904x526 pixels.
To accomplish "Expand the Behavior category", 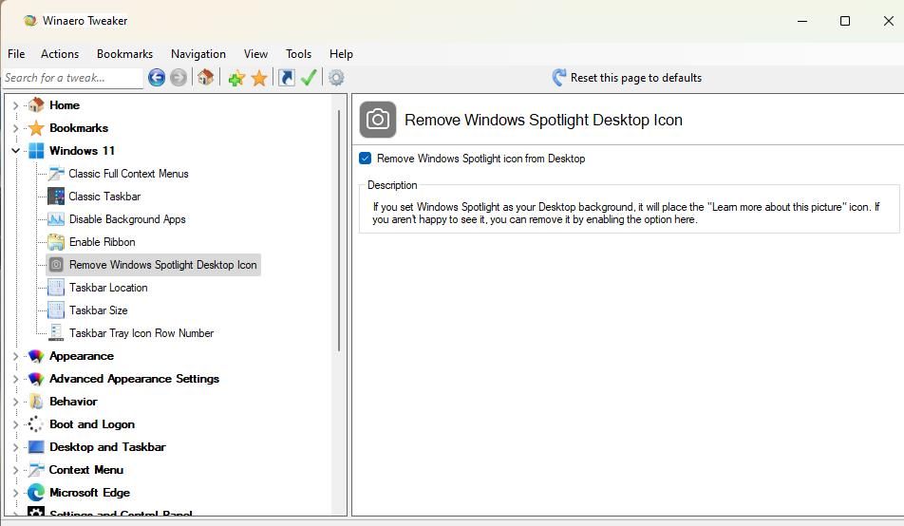I will pyautogui.click(x=15, y=402).
